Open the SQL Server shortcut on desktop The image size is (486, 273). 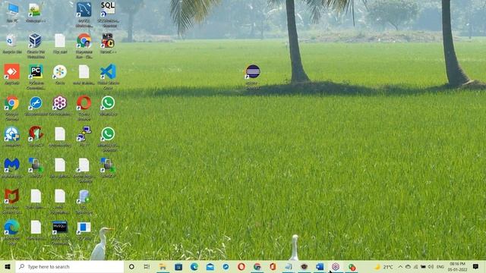108,14
